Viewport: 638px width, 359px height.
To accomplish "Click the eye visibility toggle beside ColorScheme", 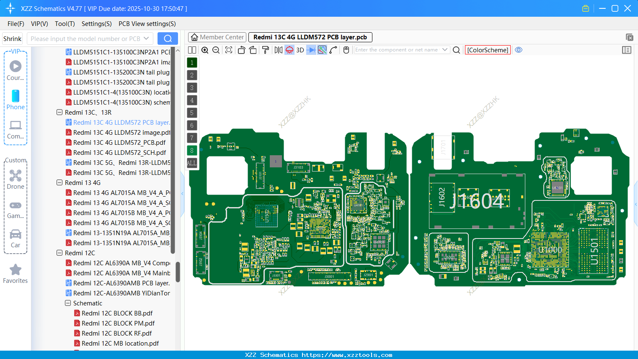I will (x=519, y=50).
